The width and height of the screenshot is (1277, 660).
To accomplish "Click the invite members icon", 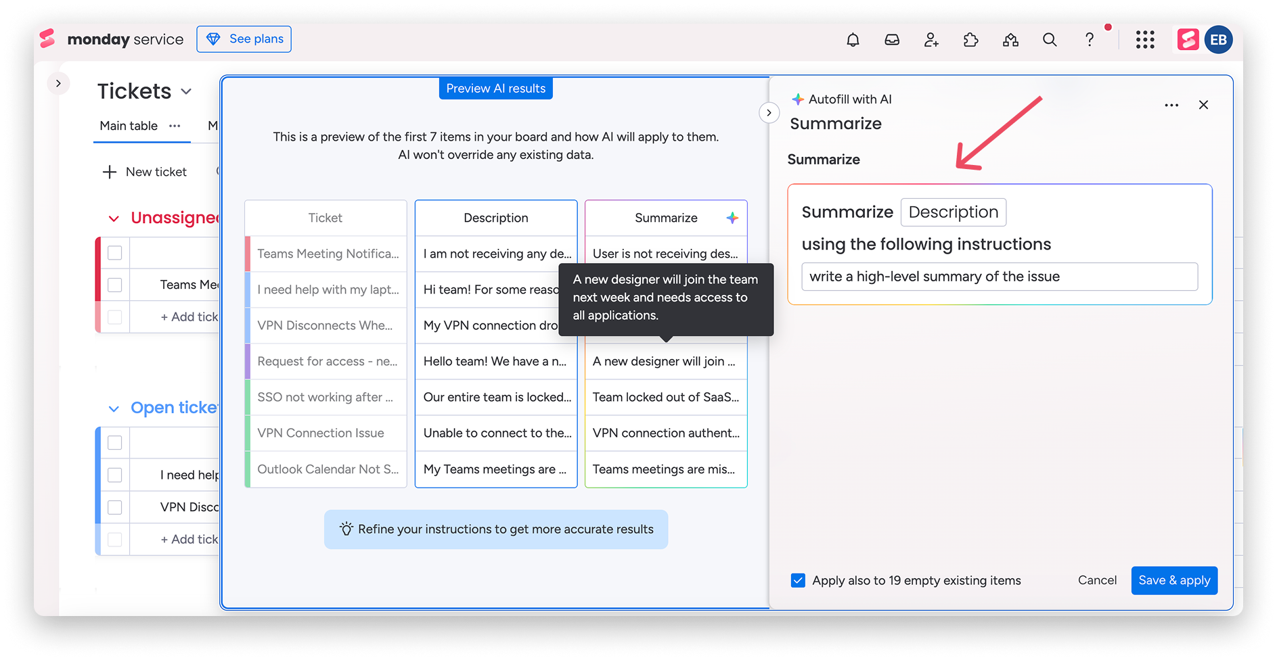I will tap(931, 40).
